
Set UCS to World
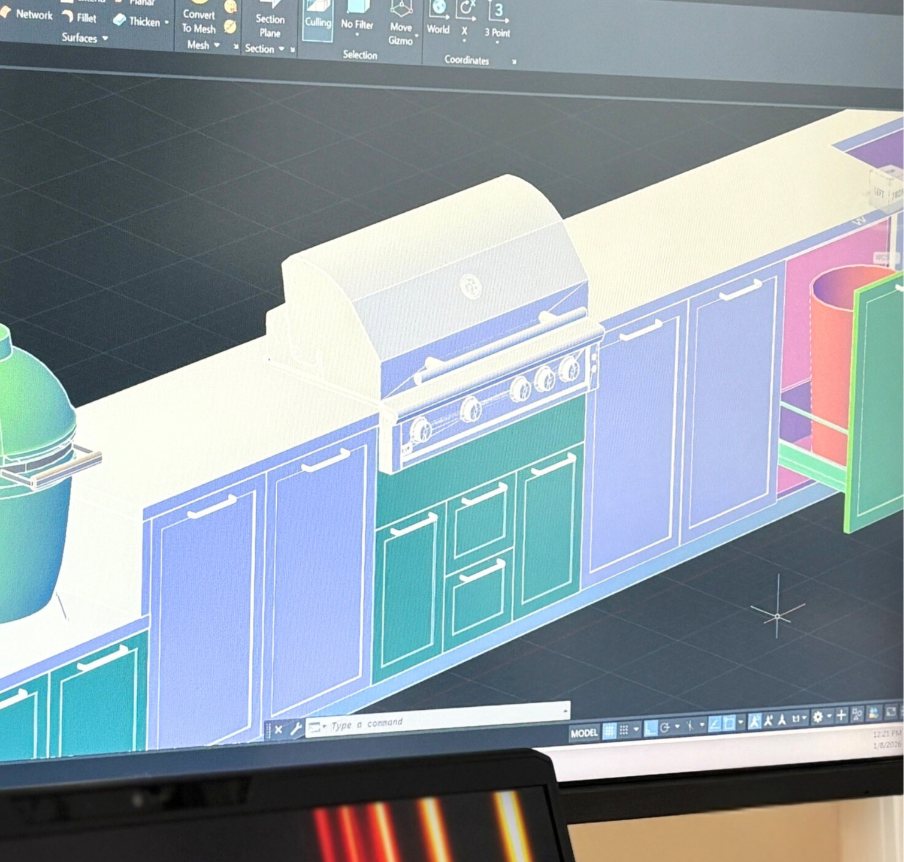438,18
